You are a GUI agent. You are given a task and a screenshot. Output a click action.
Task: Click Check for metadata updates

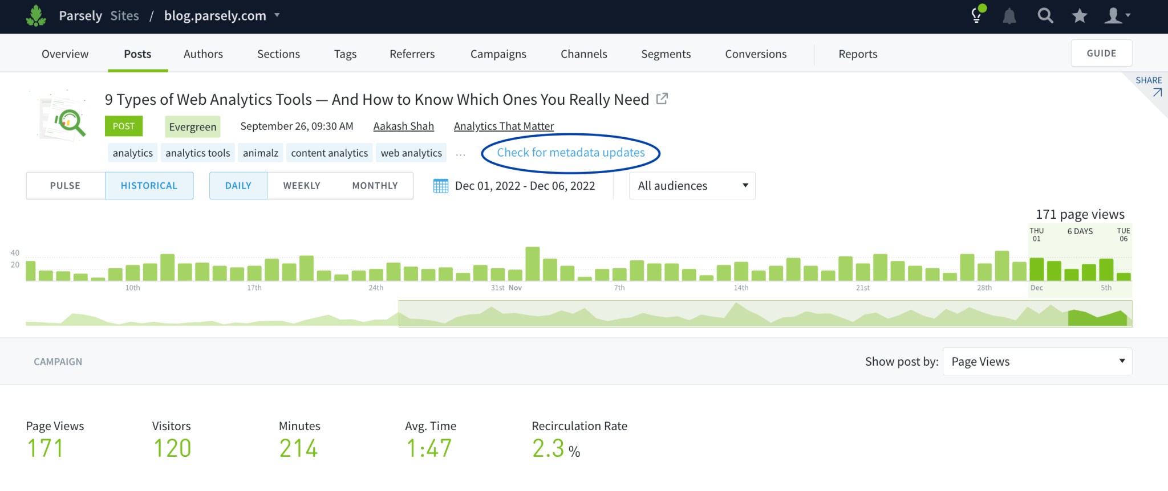571,153
